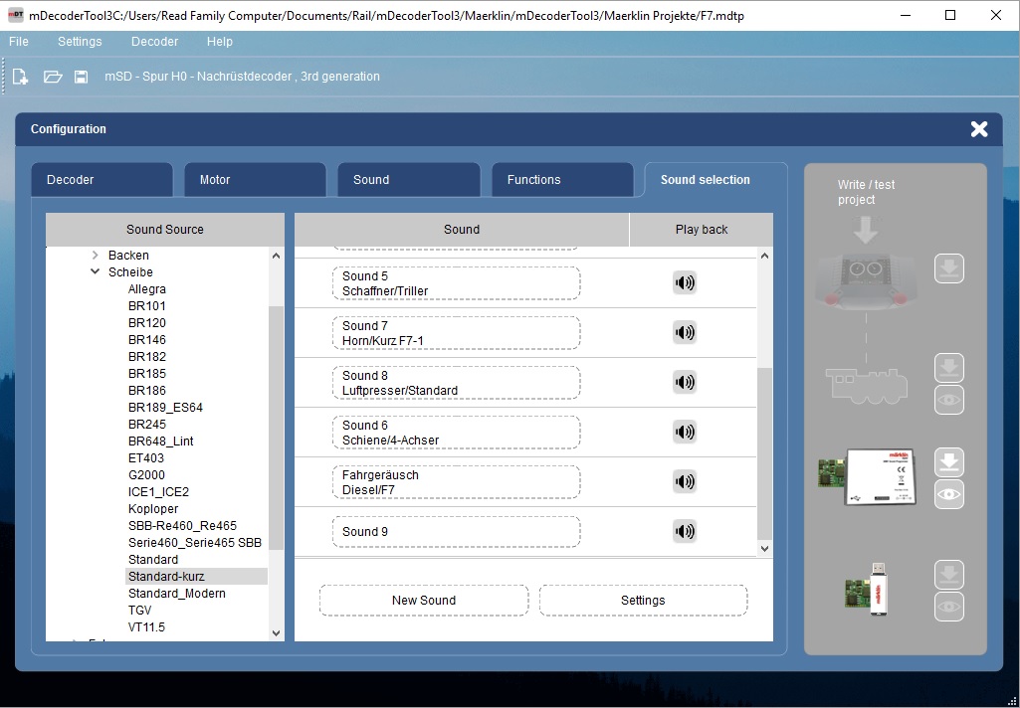Click Sound Source scrollbar down arrow
Viewport: 1020px width, 708px height.
[276, 632]
